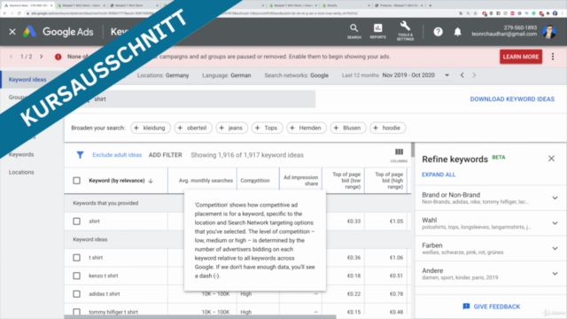Open a new browser tab
This screenshot has height=319, width=567.
(x=430, y=5)
